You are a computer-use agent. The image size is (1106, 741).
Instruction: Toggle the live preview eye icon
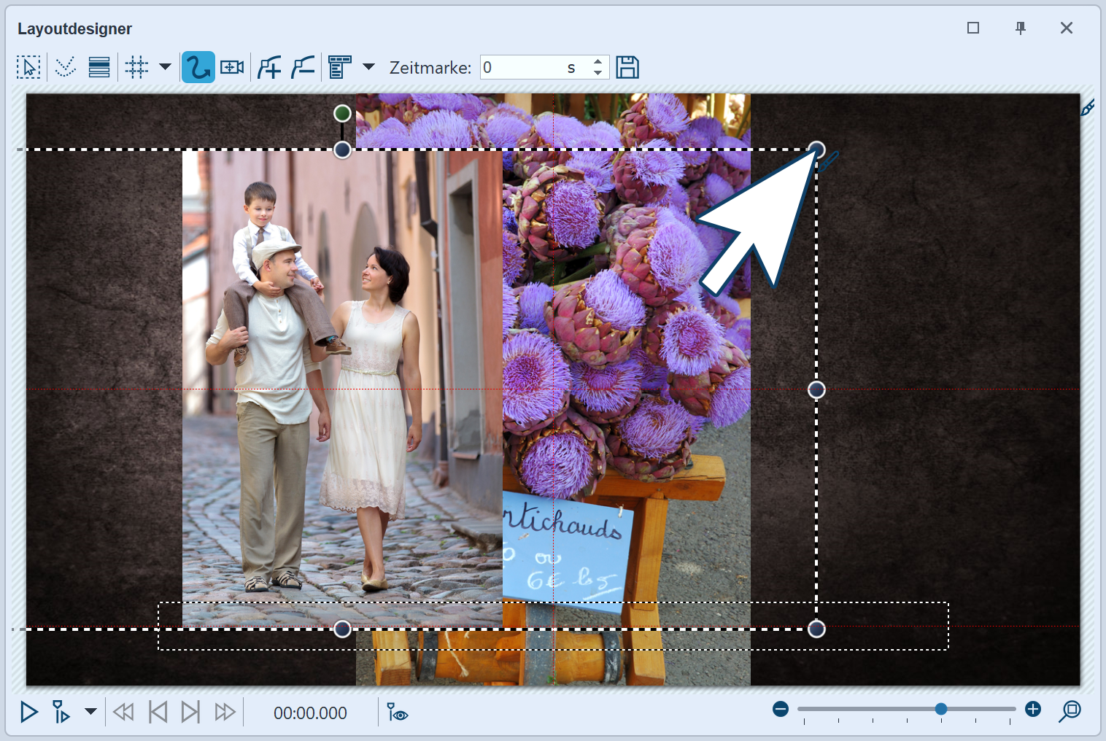[x=396, y=713]
